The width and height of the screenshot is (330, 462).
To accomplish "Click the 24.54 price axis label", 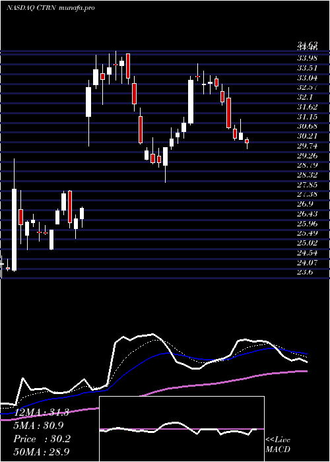I will [308, 253].
